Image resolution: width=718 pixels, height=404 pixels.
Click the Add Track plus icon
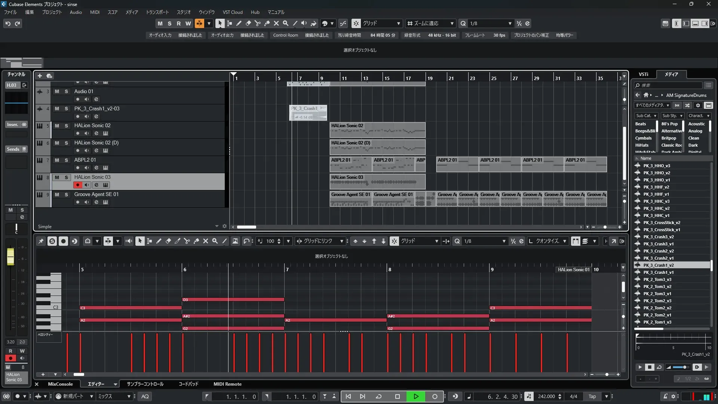click(40, 76)
